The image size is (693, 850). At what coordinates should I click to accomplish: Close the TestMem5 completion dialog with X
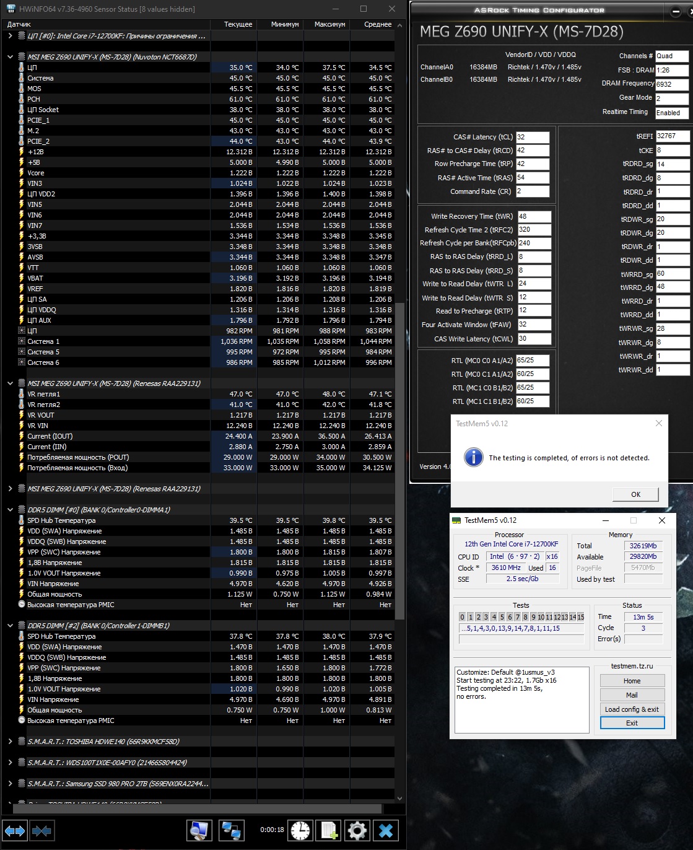pyautogui.click(x=658, y=423)
